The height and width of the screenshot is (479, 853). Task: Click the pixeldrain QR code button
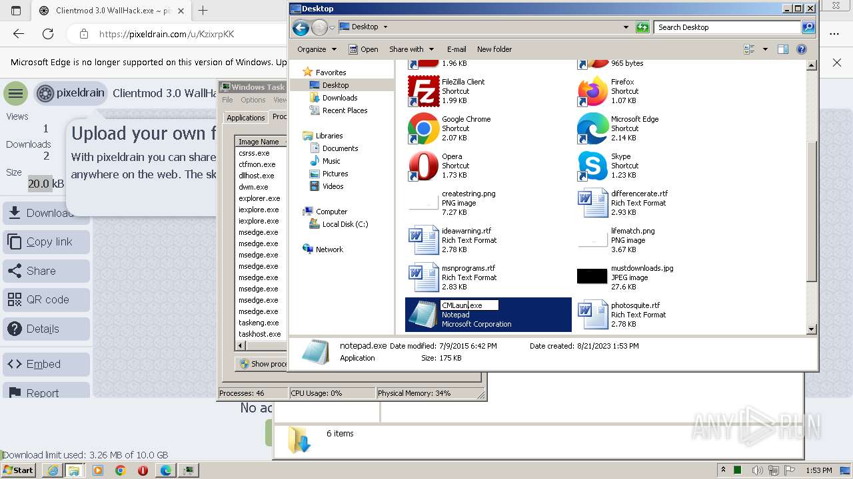47,299
